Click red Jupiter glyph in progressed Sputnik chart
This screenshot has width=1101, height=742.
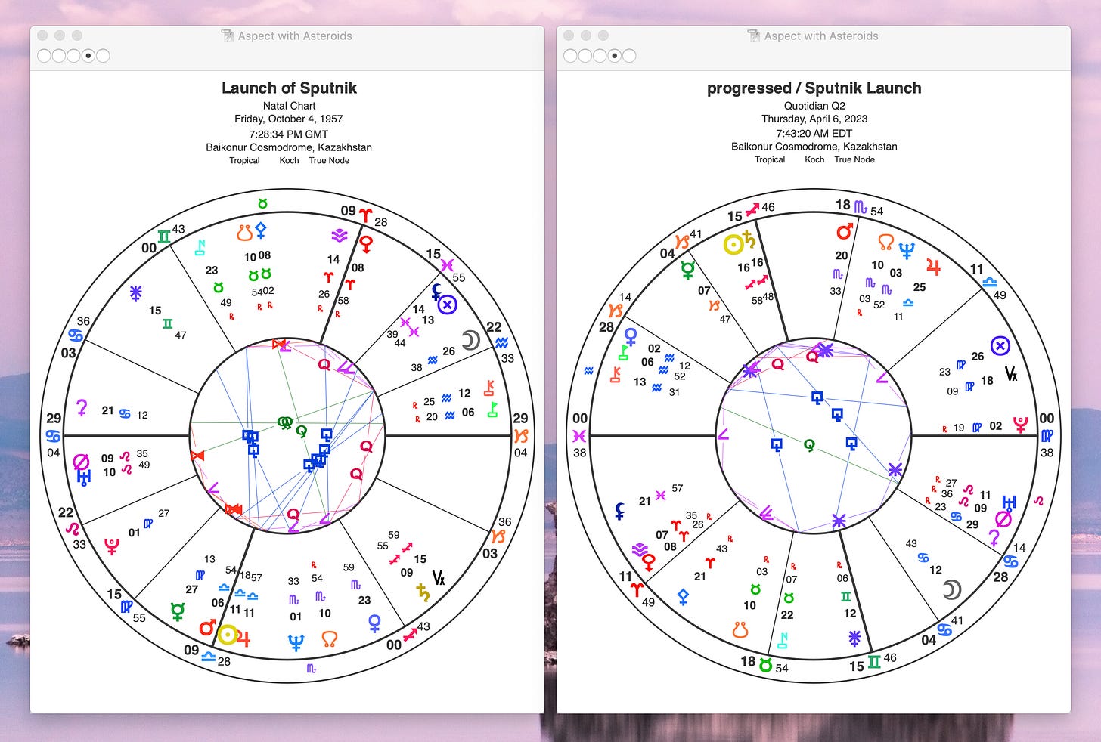(933, 267)
